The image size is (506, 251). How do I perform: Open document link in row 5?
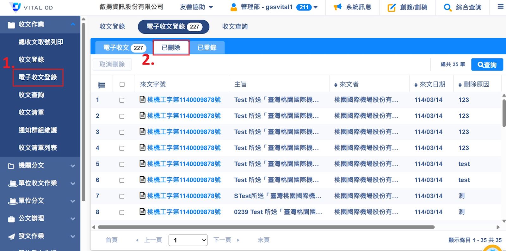coord(184,164)
